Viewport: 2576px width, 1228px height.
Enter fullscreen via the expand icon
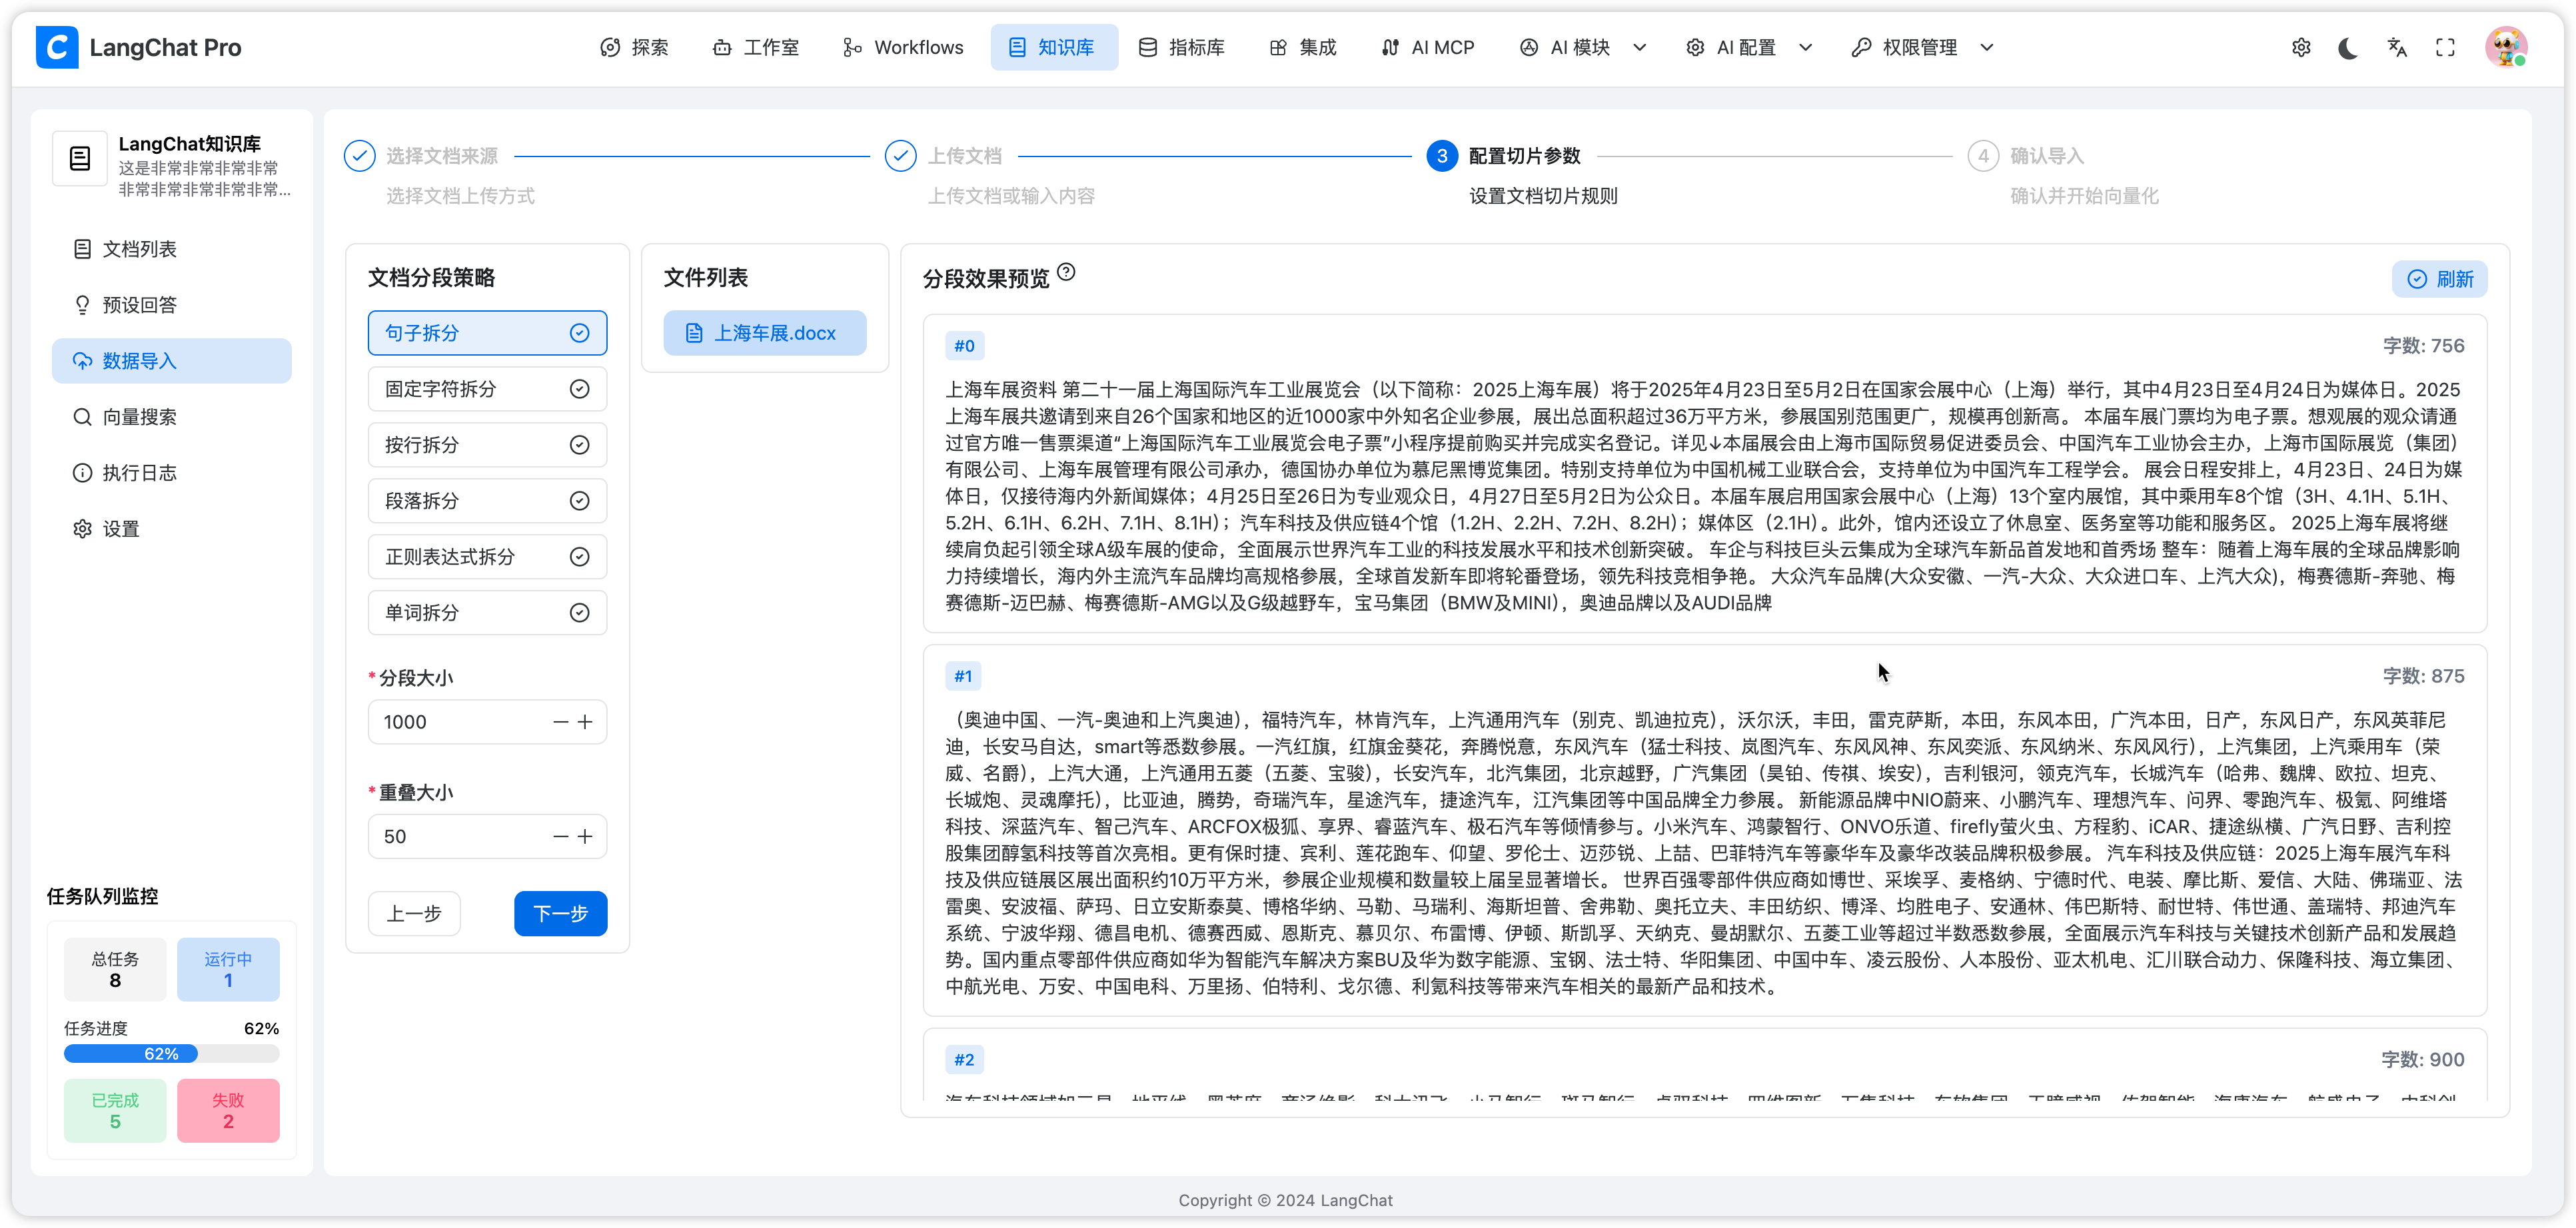coord(2445,47)
